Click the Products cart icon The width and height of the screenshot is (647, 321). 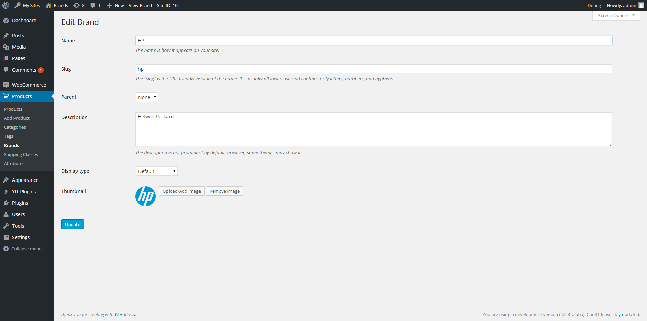(x=6, y=96)
